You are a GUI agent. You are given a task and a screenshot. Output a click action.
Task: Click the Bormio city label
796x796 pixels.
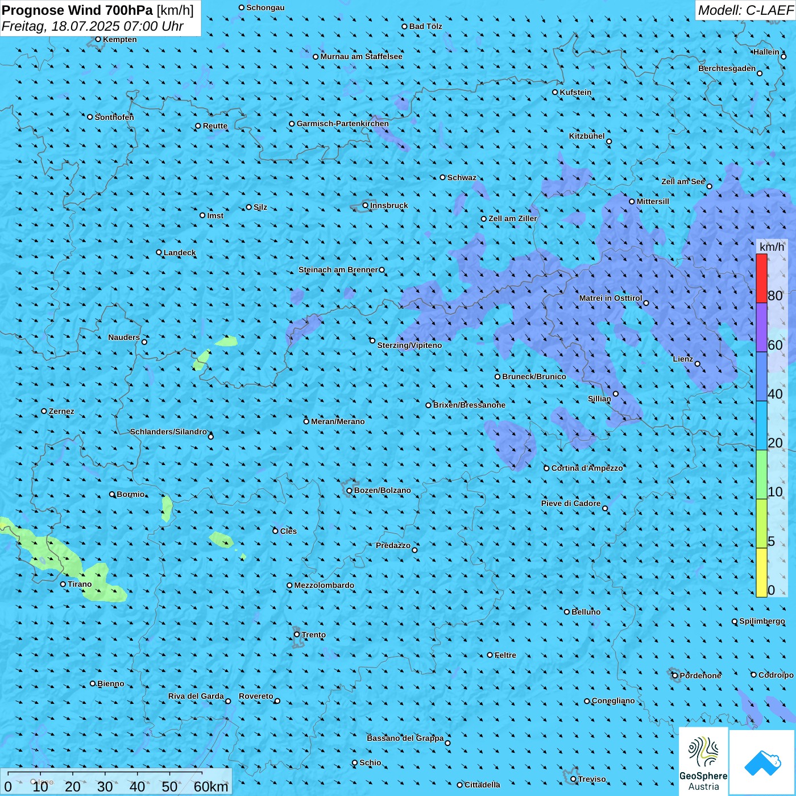[x=131, y=494]
